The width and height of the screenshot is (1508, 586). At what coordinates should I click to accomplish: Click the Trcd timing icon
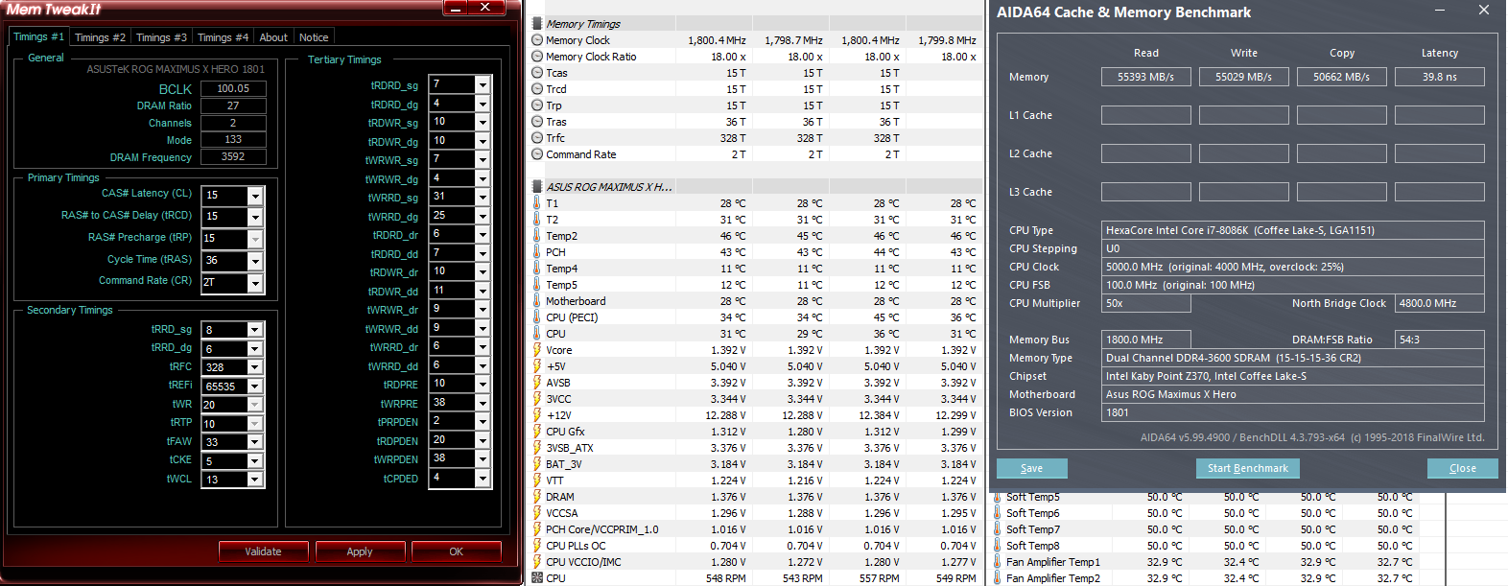[537, 89]
